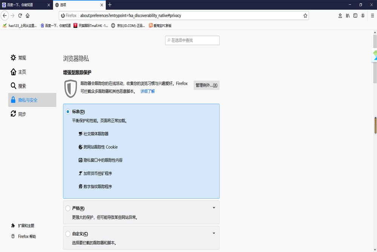
Task: Open the 同步 sync settings category
Action: (32, 114)
